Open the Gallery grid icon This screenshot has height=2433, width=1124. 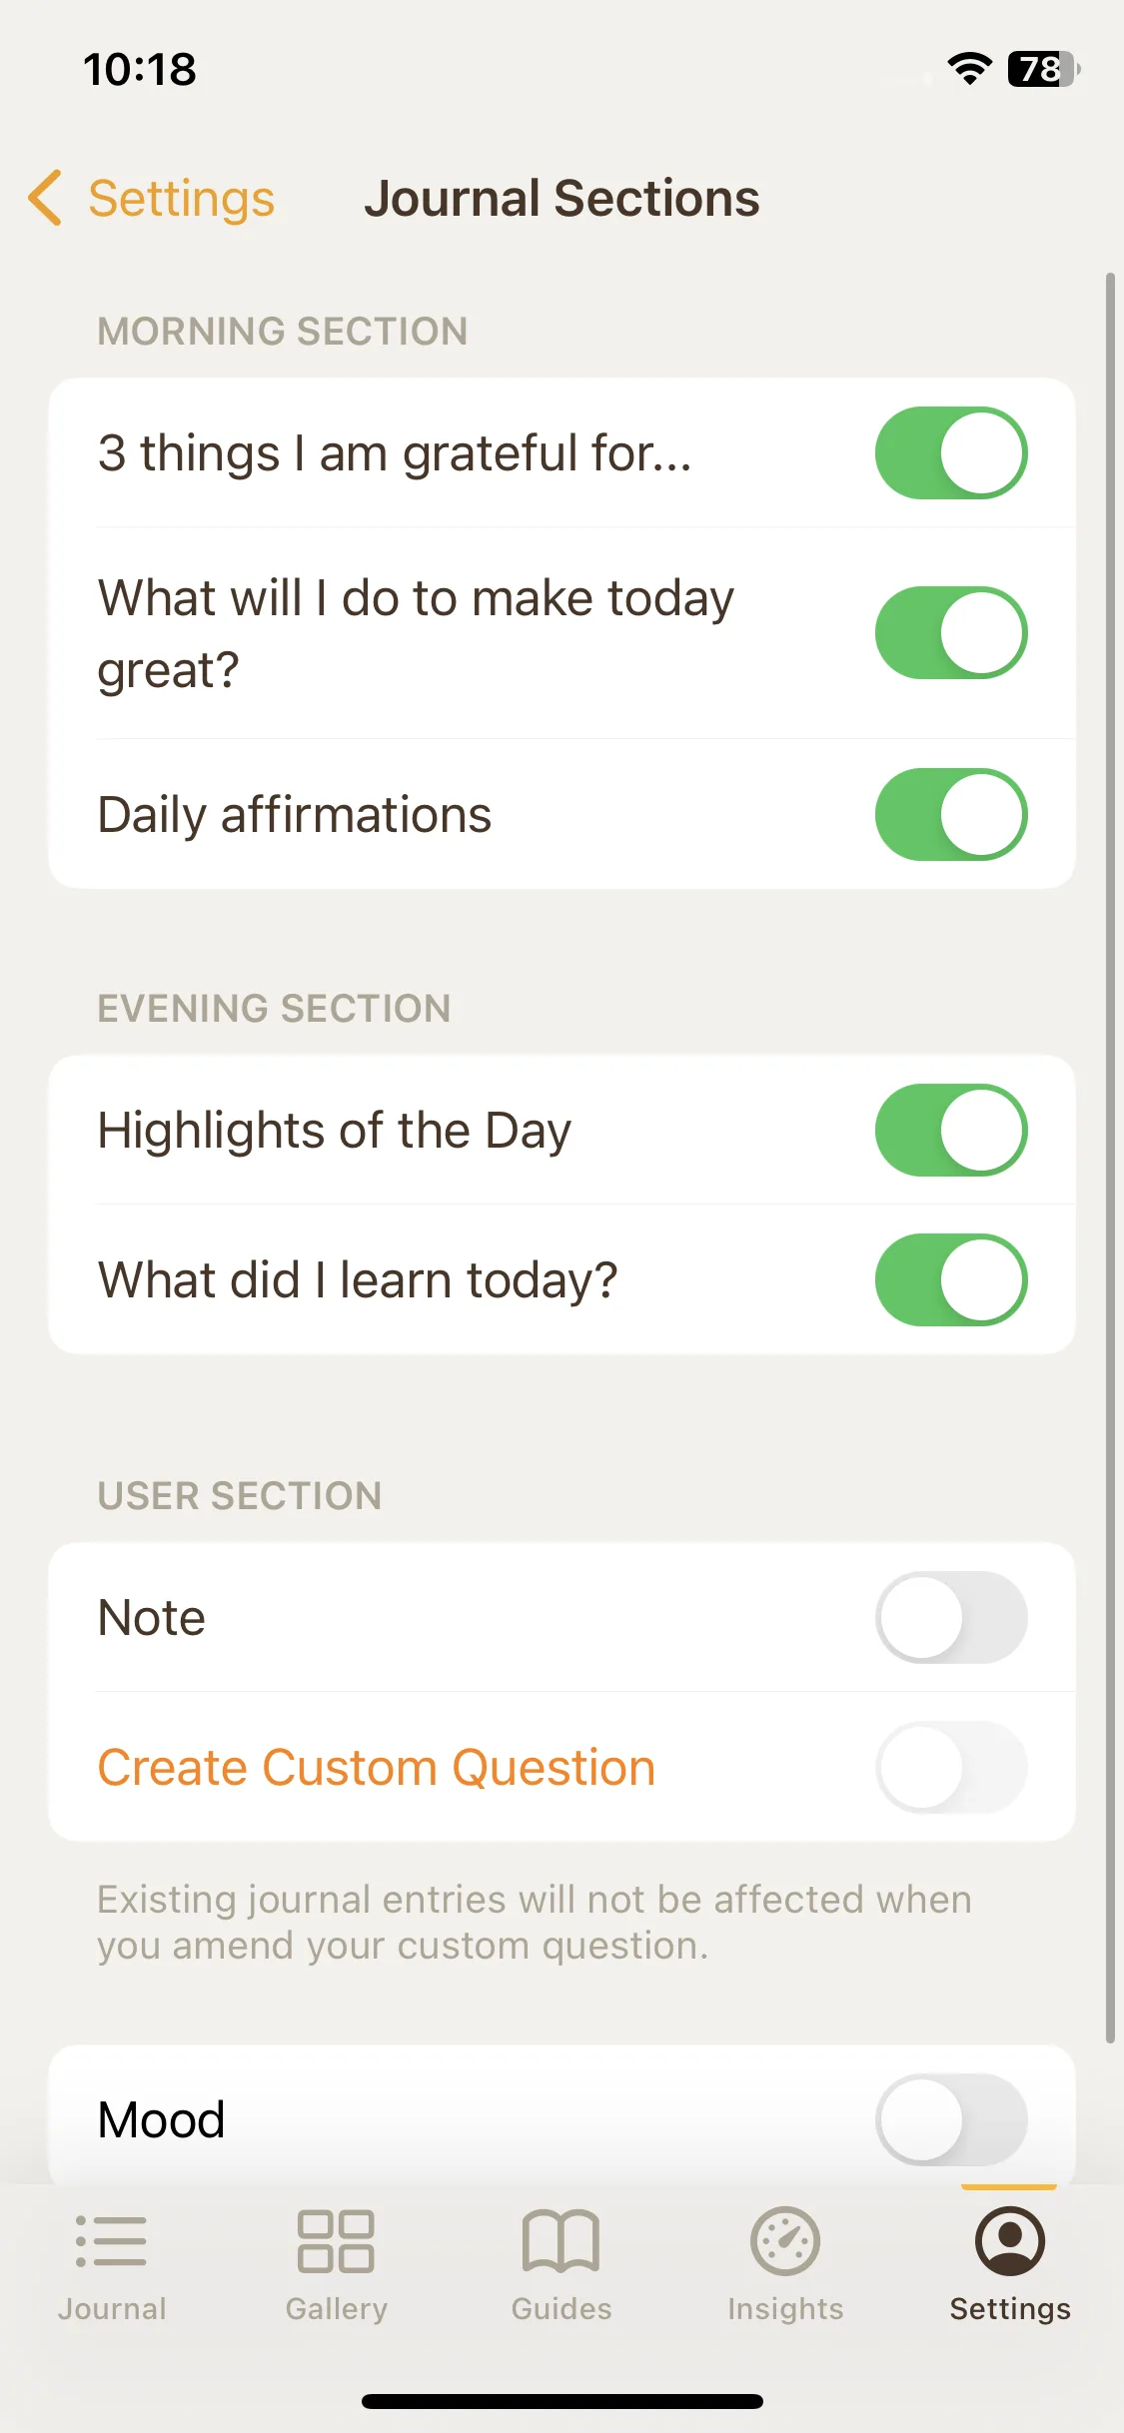point(336,2240)
